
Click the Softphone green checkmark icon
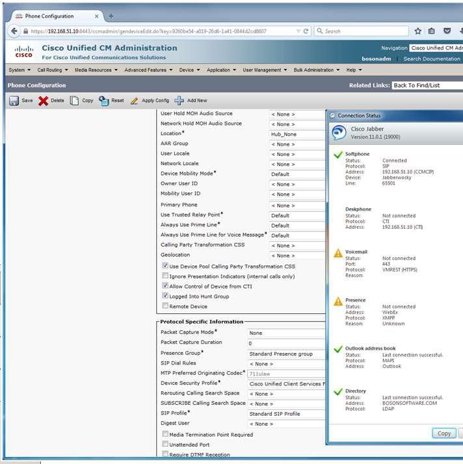coord(337,155)
